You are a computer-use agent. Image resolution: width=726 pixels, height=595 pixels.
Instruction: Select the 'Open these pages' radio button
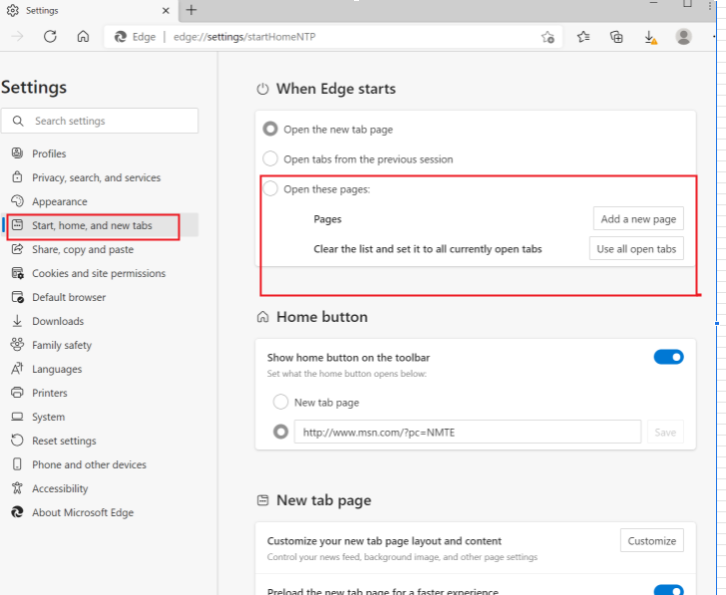[x=270, y=189]
